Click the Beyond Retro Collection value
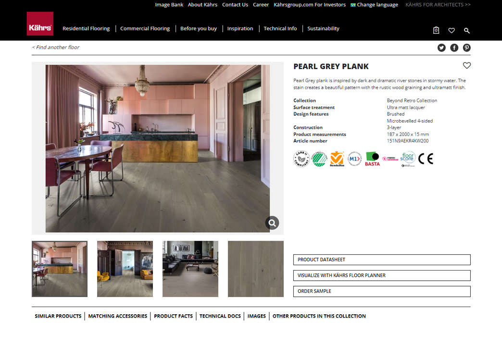This screenshot has width=502, height=346. tap(412, 100)
